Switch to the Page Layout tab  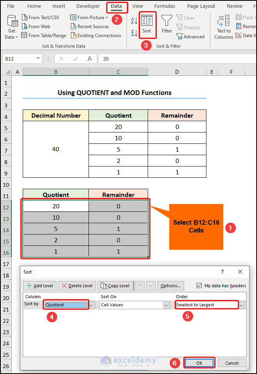point(201,6)
